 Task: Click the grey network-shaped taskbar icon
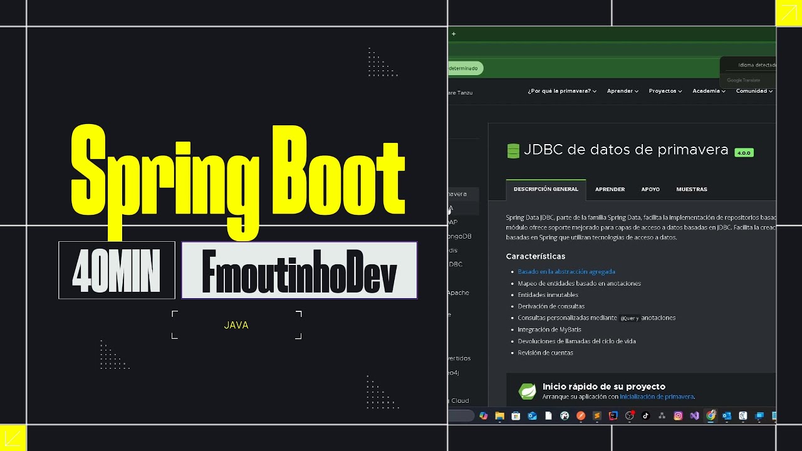coord(662,416)
